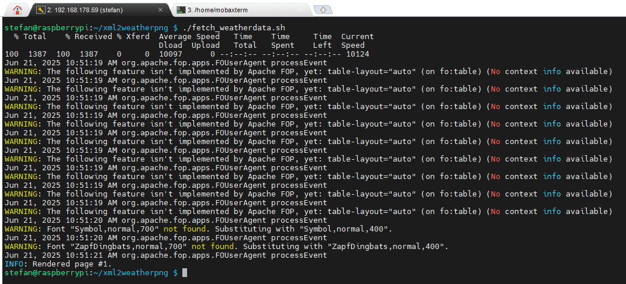
Task: Click 'Time Spent' column header
Action: point(283,41)
